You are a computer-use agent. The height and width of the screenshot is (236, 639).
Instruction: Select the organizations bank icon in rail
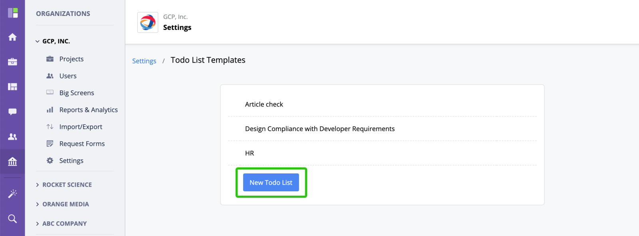pos(12,161)
